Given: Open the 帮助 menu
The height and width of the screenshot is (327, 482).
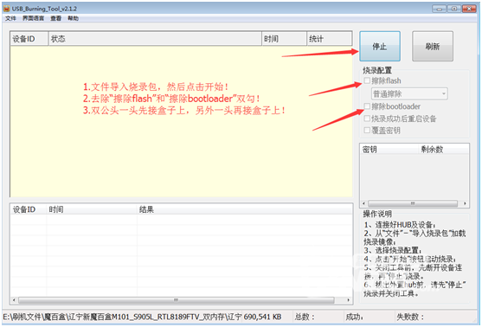Looking at the screenshot, I should coord(74,18).
